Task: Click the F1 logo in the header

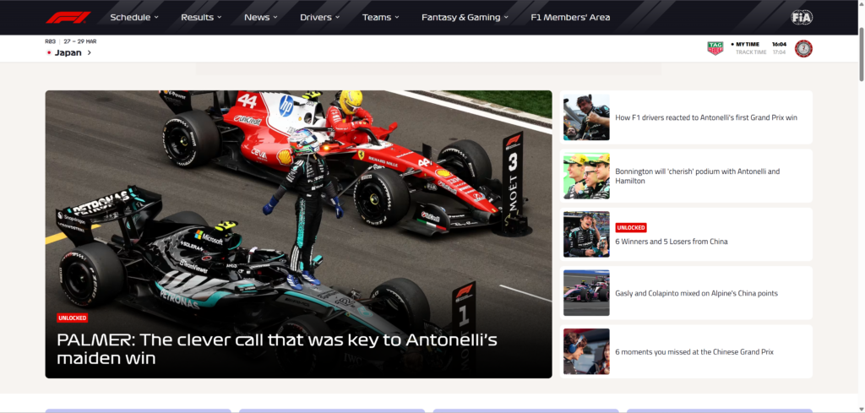Action: (68, 18)
